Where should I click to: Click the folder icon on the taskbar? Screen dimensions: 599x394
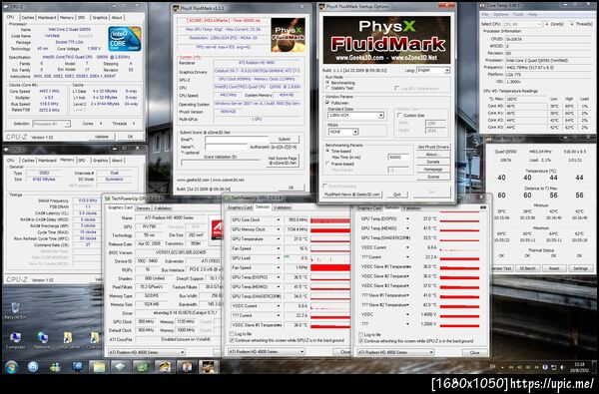pos(99,367)
